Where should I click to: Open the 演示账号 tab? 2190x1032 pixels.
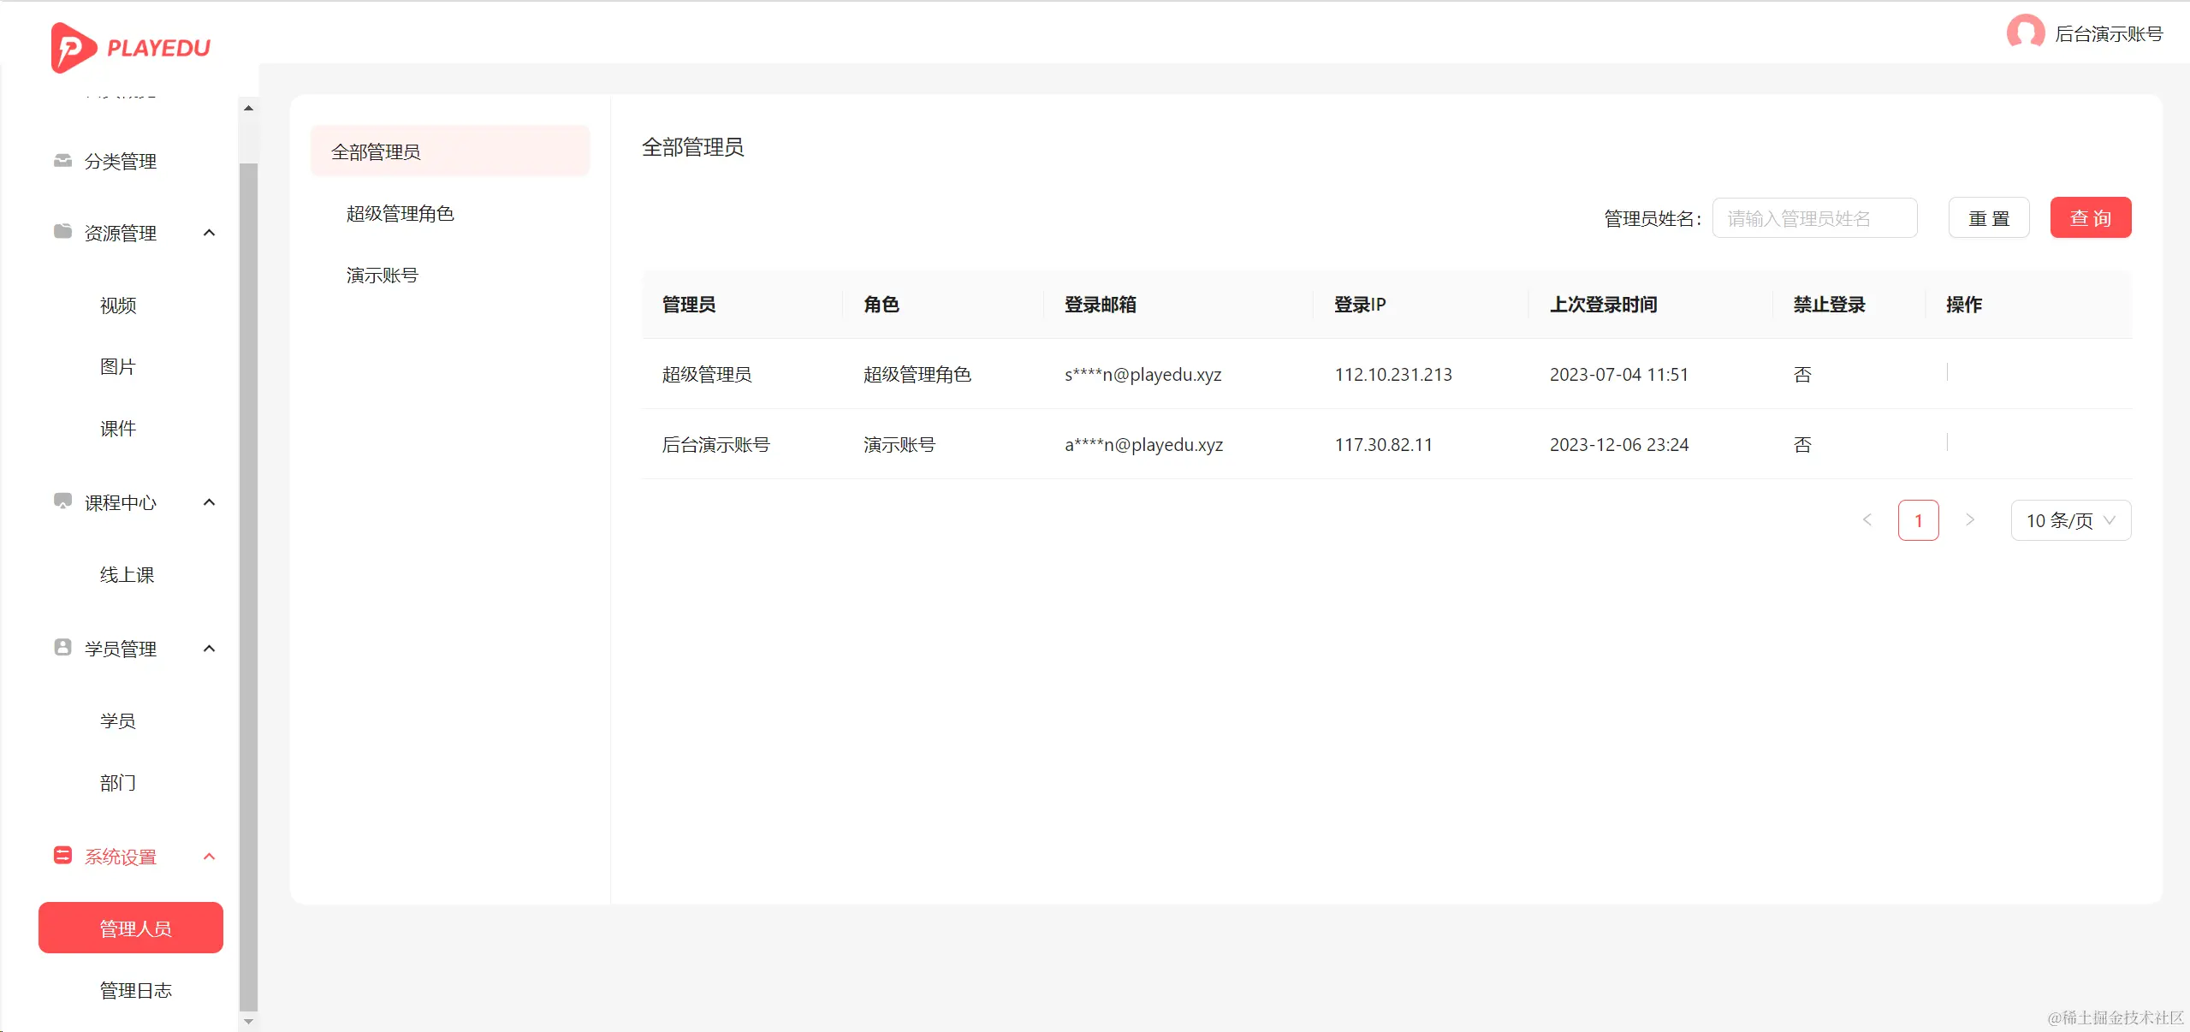pos(383,275)
